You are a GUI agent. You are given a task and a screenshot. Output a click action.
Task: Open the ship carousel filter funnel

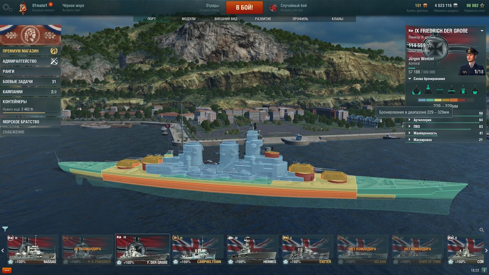[x=5, y=229]
